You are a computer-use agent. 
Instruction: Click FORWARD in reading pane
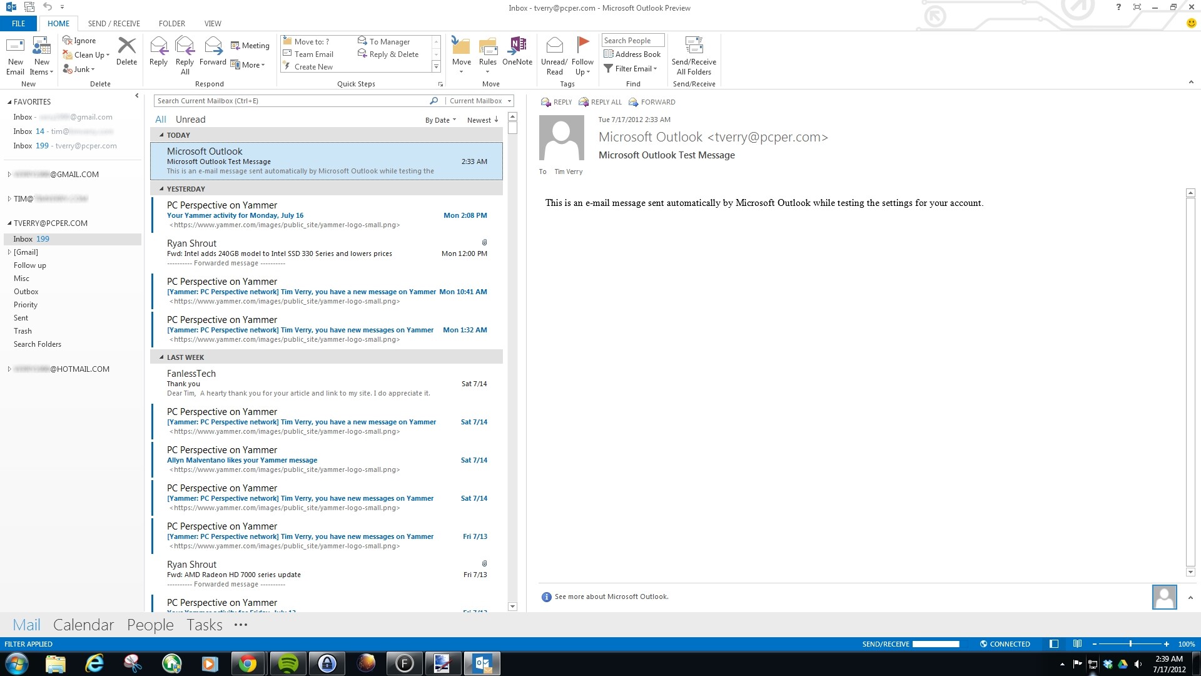click(x=652, y=102)
